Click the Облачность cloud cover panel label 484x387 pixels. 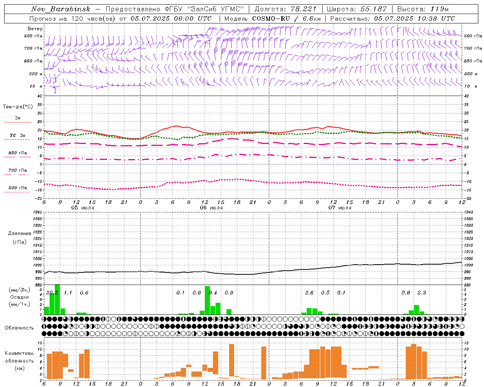19,328
